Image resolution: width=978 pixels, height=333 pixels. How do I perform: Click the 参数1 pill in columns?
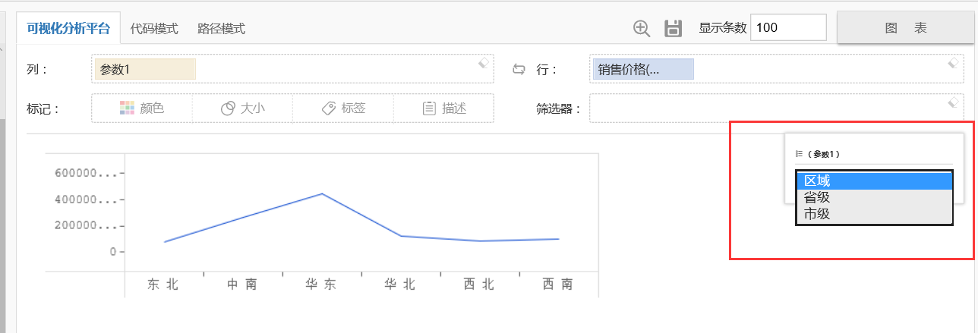[x=145, y=69]
